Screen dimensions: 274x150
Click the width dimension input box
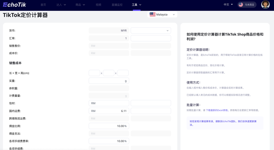click(x=109, y=73)
